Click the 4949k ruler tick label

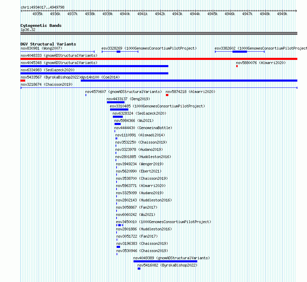[x=282, y=14]
